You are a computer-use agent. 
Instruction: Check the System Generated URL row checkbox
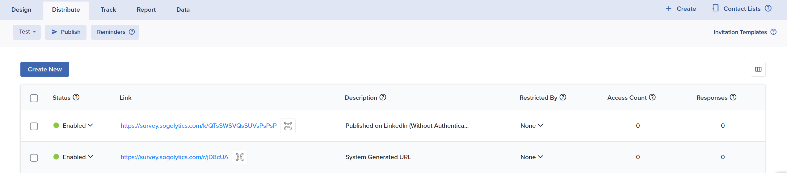[34, 158]
